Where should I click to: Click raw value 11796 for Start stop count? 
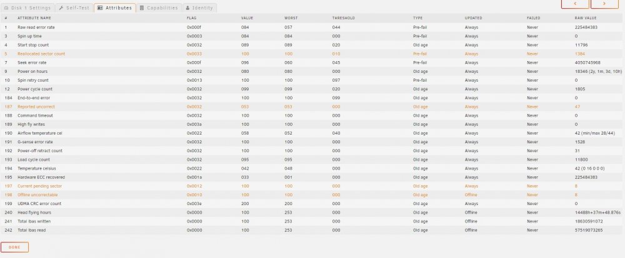point(581,45)
